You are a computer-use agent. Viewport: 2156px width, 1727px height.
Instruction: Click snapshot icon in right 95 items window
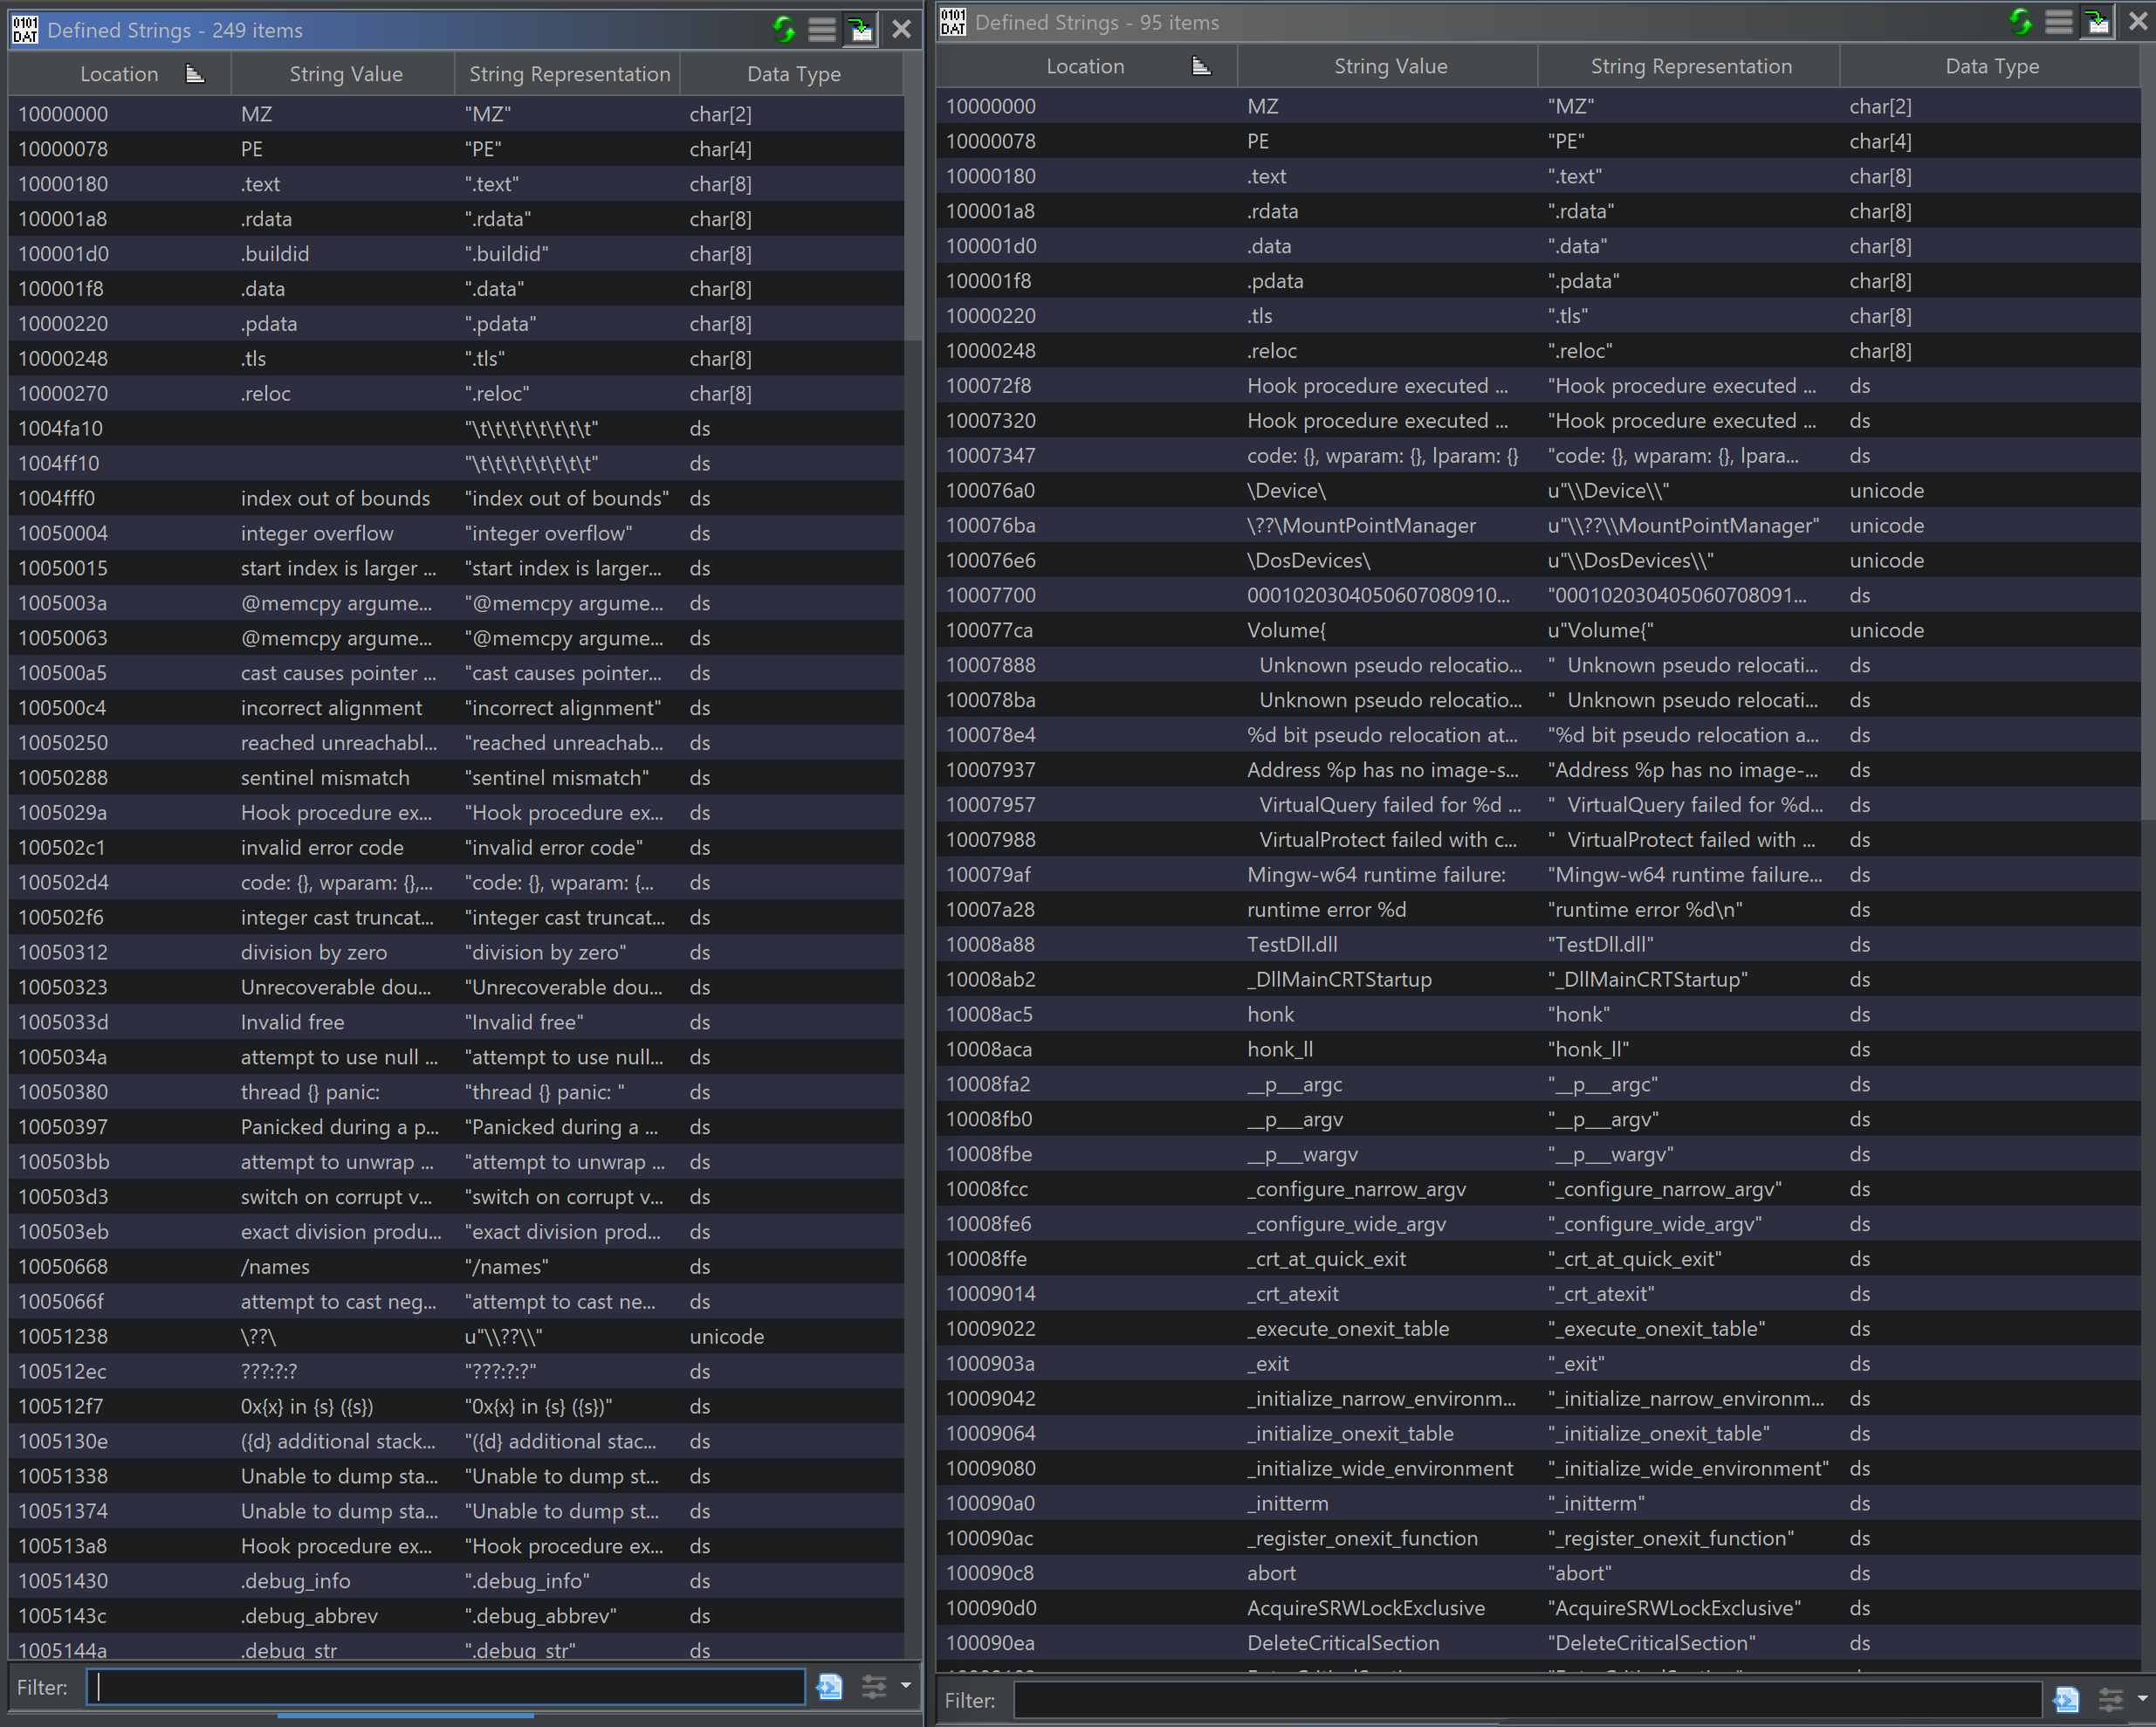pos(2098,22)
